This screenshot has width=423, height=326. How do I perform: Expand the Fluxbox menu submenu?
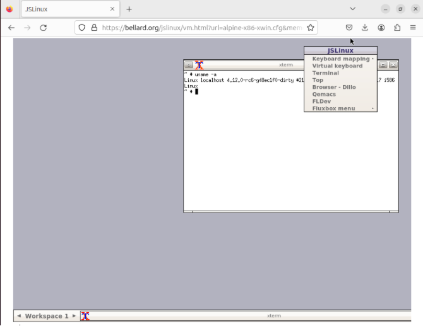tap(340, 108)
